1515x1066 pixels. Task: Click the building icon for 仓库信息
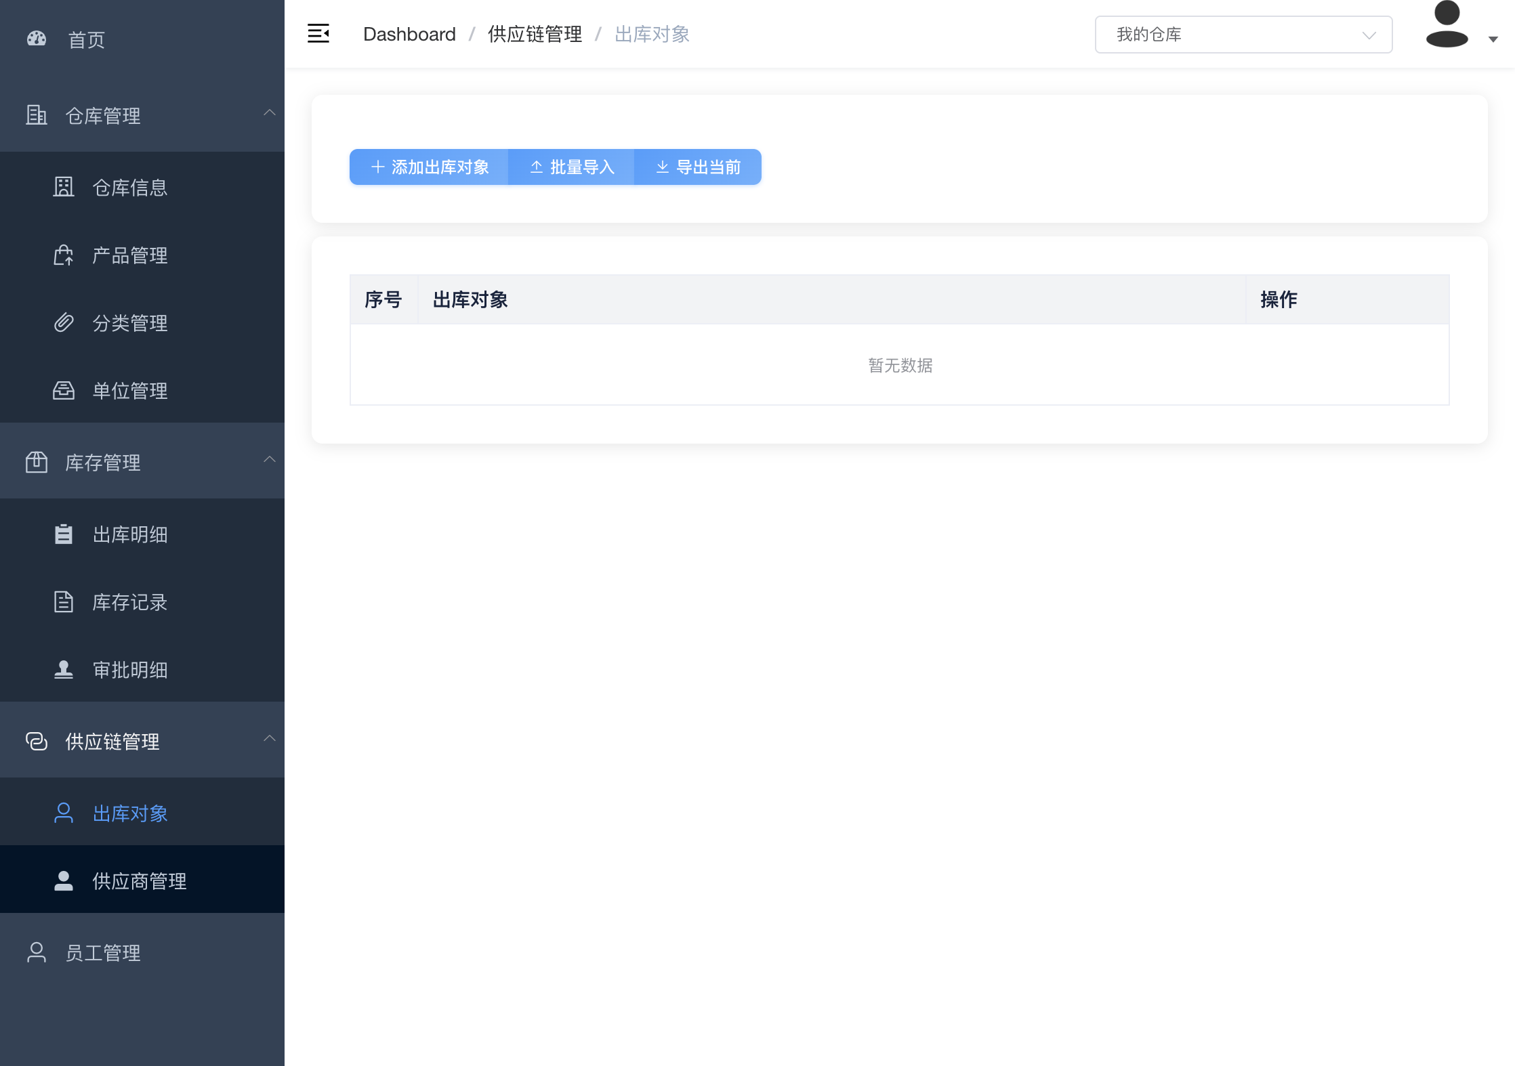click(x=64, y=187)
